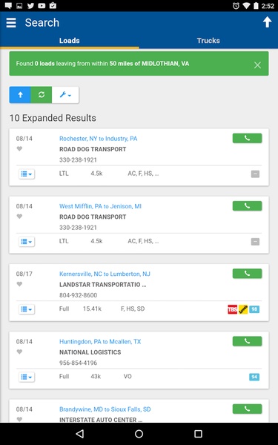The width and height of the screenshot is (278, 445).
Task: Call National Logistics via green phone button
Action: click(247, 341)
